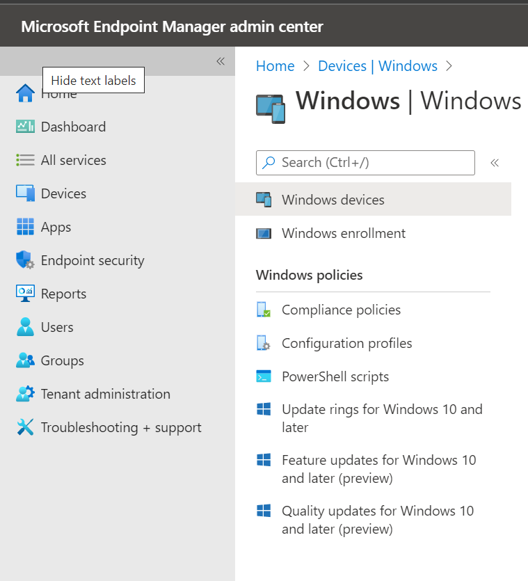Follow the Devices | Windows breadcrumb link

click(x=378, y=66)
